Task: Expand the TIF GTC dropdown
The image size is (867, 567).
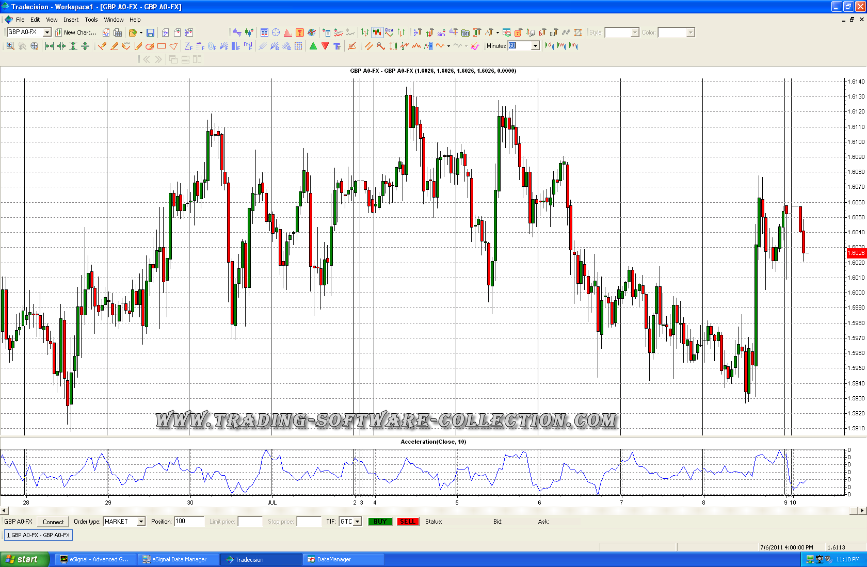Action: point(357,522)
